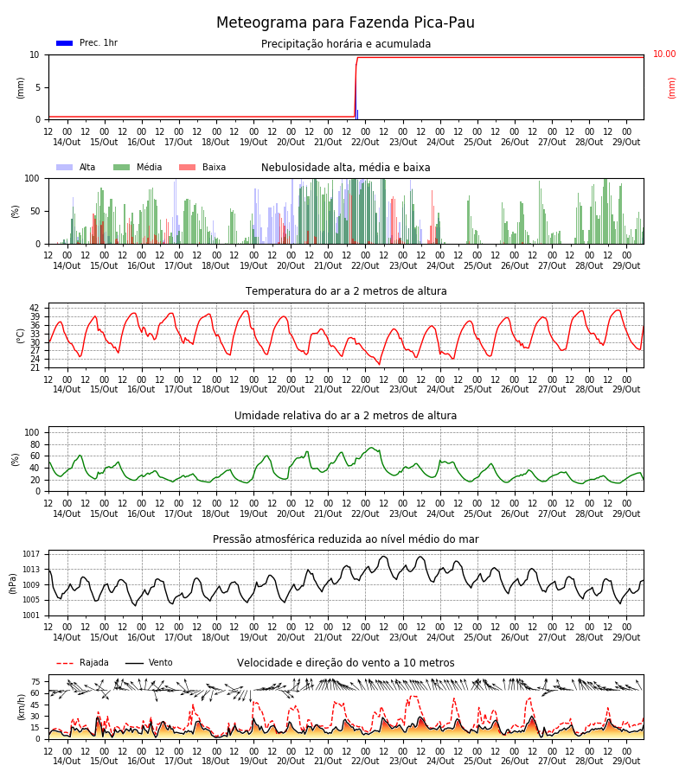Image resolution: width=692 pixels, height=778 pixels.
Task: Click the black Vento legend line
Action: tap(134, 663)
